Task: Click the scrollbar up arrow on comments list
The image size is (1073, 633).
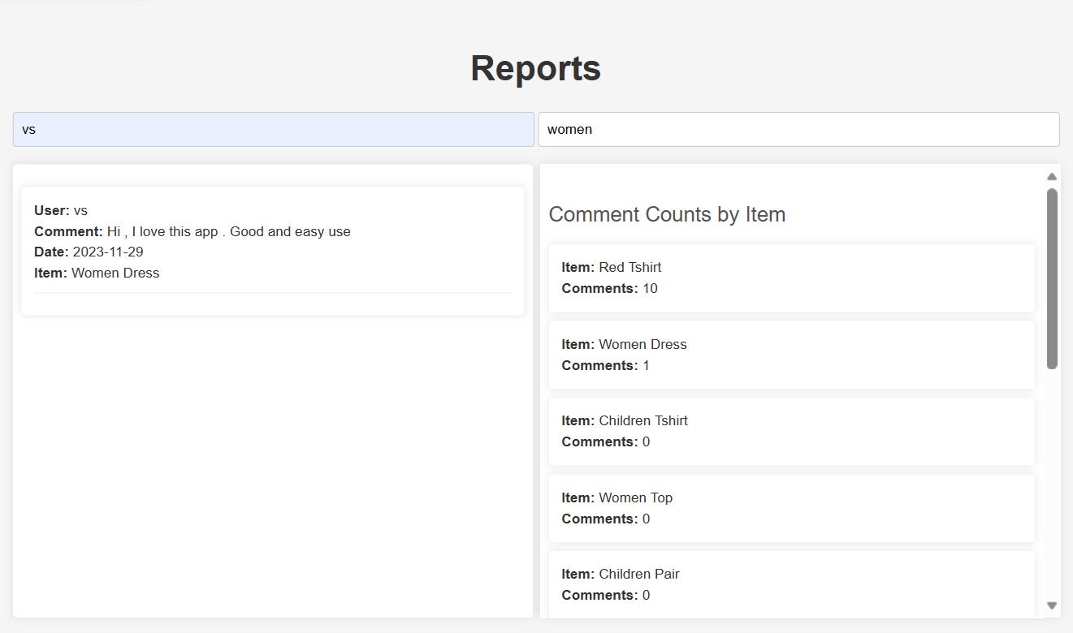Action: tap(1052, 176)
